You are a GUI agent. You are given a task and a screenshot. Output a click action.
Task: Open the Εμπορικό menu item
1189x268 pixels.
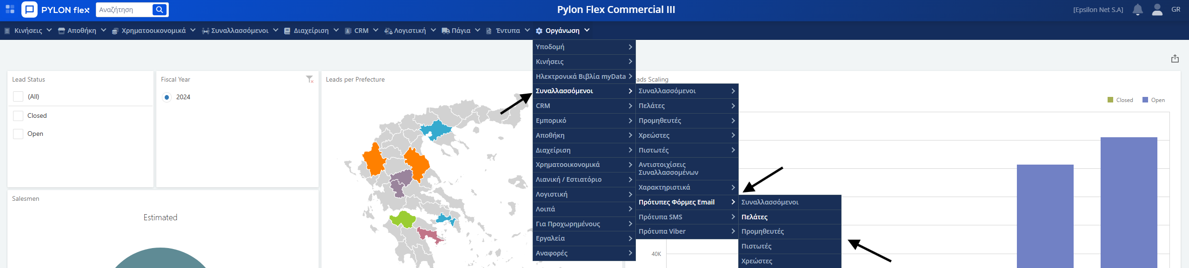[584, 121]
